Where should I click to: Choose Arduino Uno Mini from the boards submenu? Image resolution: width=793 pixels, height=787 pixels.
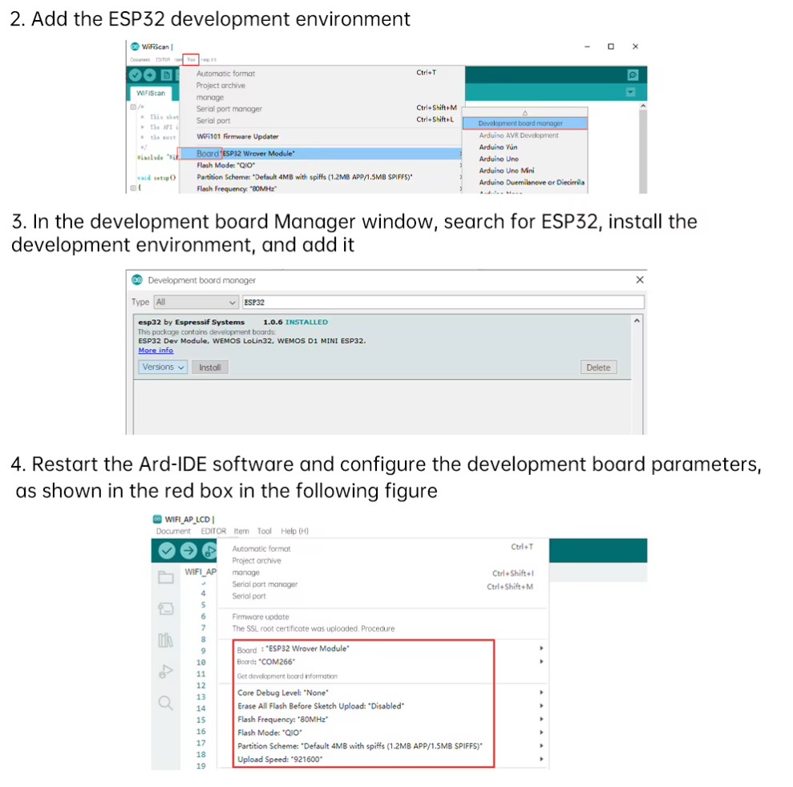click(507, 171)
